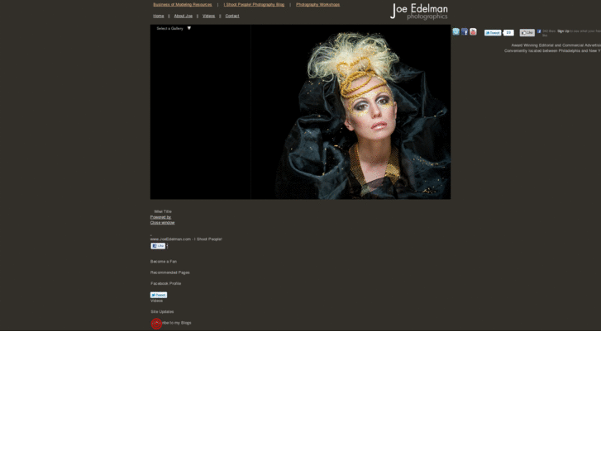Viewport: 601px width, 450px height.
Task: Open the YouTube icon beside the gallery
Action: [473, 31]
